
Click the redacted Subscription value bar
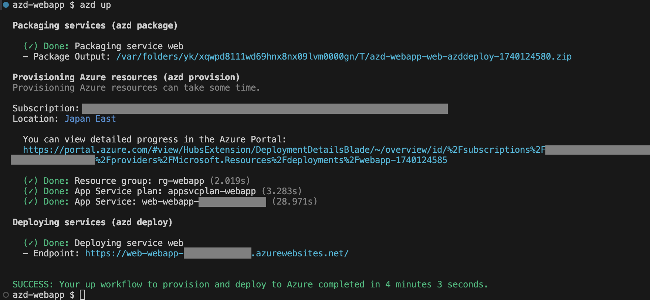265,109
